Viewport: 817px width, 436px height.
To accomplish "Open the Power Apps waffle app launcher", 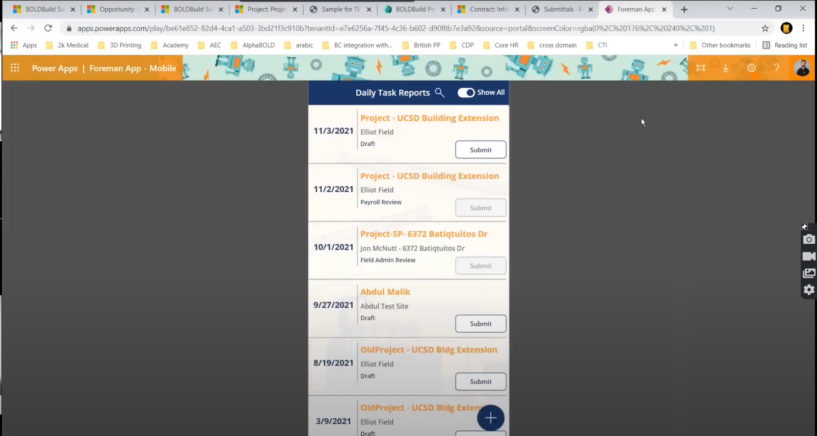I will coord(15,68).
